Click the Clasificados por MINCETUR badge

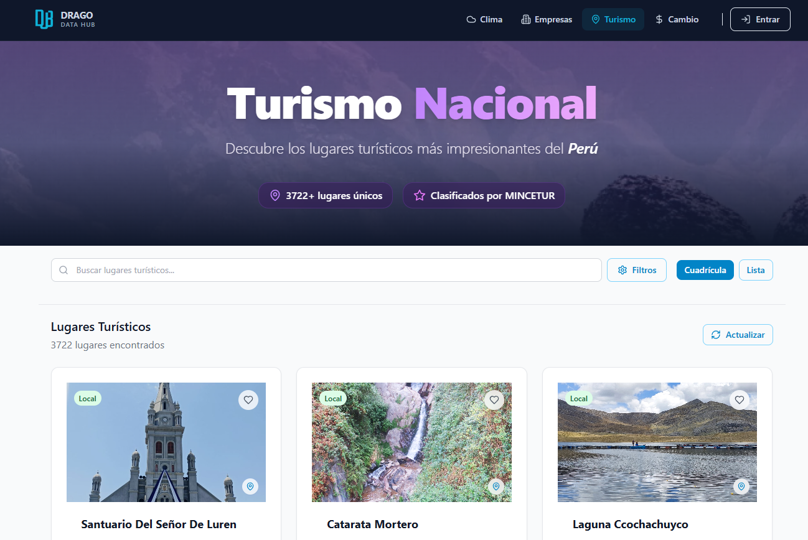tap(484, 195)
